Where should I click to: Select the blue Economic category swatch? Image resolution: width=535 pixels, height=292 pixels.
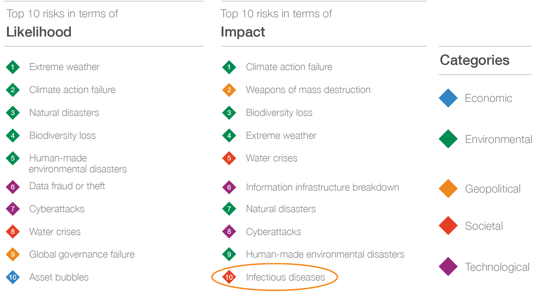click(448, 98)
